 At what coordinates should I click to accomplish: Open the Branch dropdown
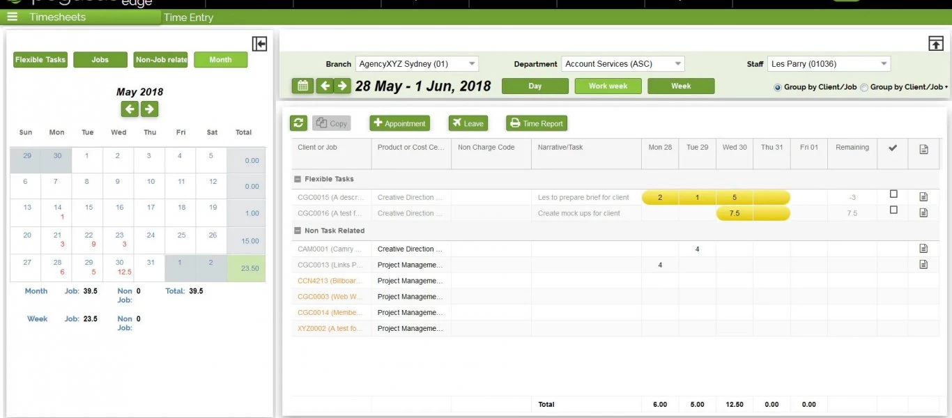(417, 64)
